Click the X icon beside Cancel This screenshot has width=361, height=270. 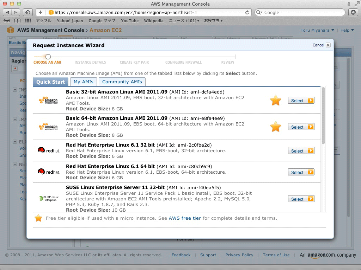[x=328, y=45]
